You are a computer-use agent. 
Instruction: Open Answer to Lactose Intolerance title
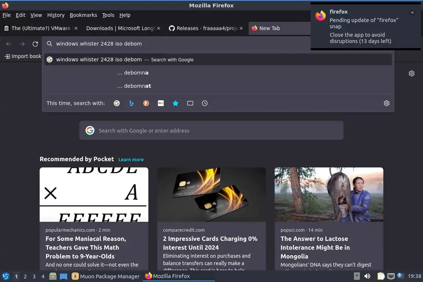[315, 247]
